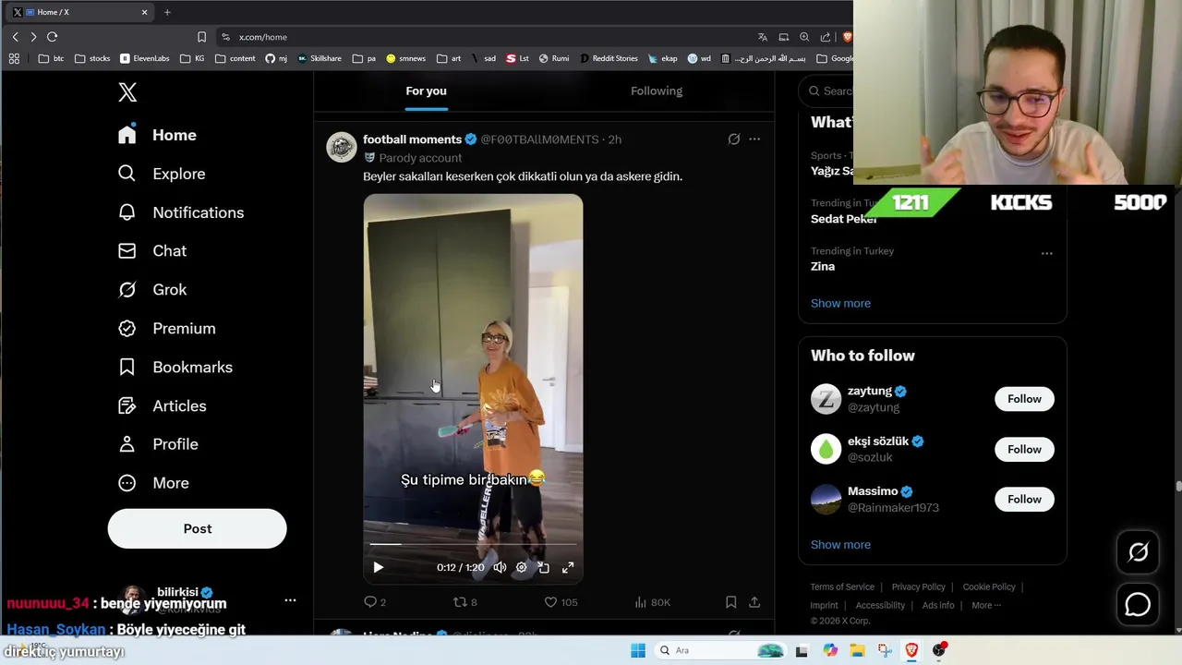1182x665 pixels.
Task: Expand the footer More options
Action: (x=986, y=606)
